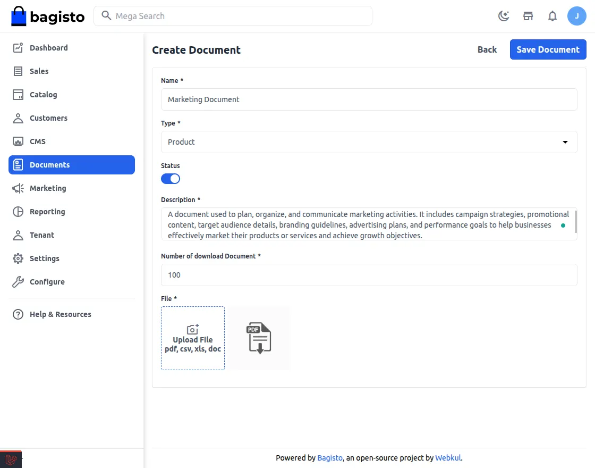
Task: Click the Marketing megaphone icon
Action: click(x=18, y=188)
